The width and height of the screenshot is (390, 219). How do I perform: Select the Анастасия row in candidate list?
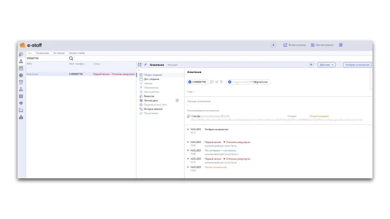[x=81, y=74]
